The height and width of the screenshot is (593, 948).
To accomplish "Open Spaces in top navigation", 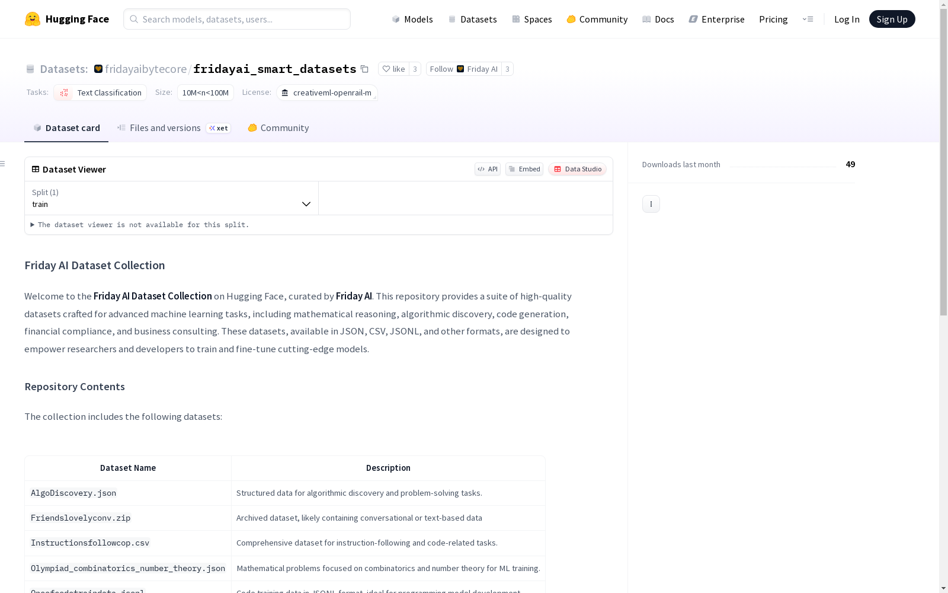I will 532,19.
